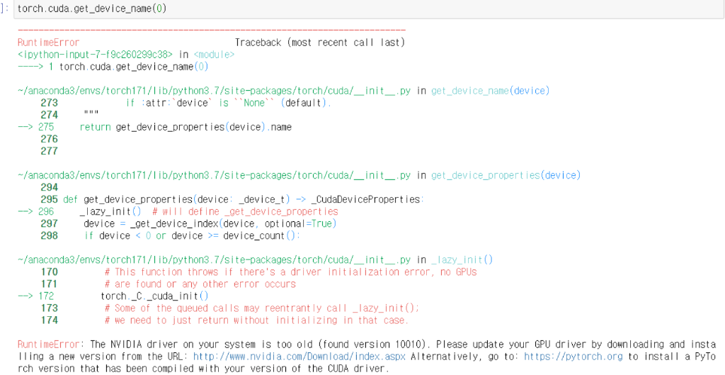725x375 pixels.
Task: Open the nvidia.com Download link
Action: point(300,357)
